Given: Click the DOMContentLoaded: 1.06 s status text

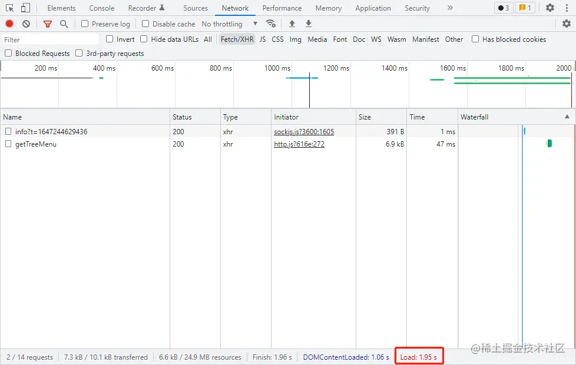Looking at the screenshot, I should pyautogui.click(x=346, y=357).
